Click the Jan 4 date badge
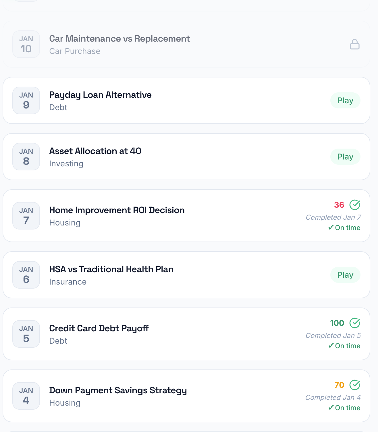The width and height of the screenshot is (378, 432). click(x=26, y=396)
